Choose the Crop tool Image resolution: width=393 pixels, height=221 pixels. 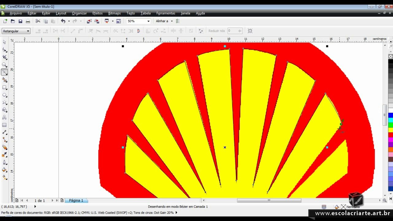pyautogui.click(x=4, y=57)
